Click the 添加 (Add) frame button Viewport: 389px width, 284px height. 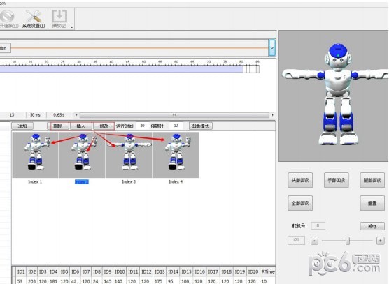tap(22, 126)
